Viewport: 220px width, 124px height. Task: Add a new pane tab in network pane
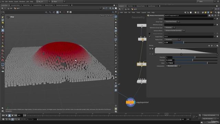pyautogui.click(x=159, y=6)
